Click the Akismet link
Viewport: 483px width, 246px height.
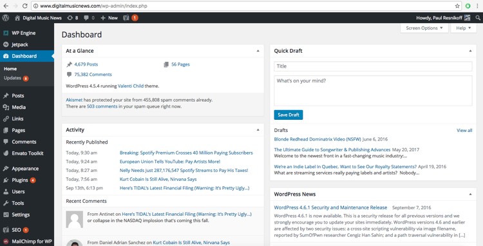[x=74, y=100]
